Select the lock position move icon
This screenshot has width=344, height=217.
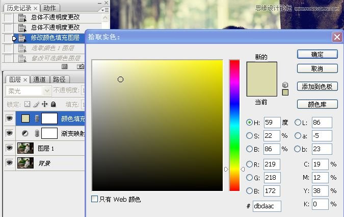[44, 104]
